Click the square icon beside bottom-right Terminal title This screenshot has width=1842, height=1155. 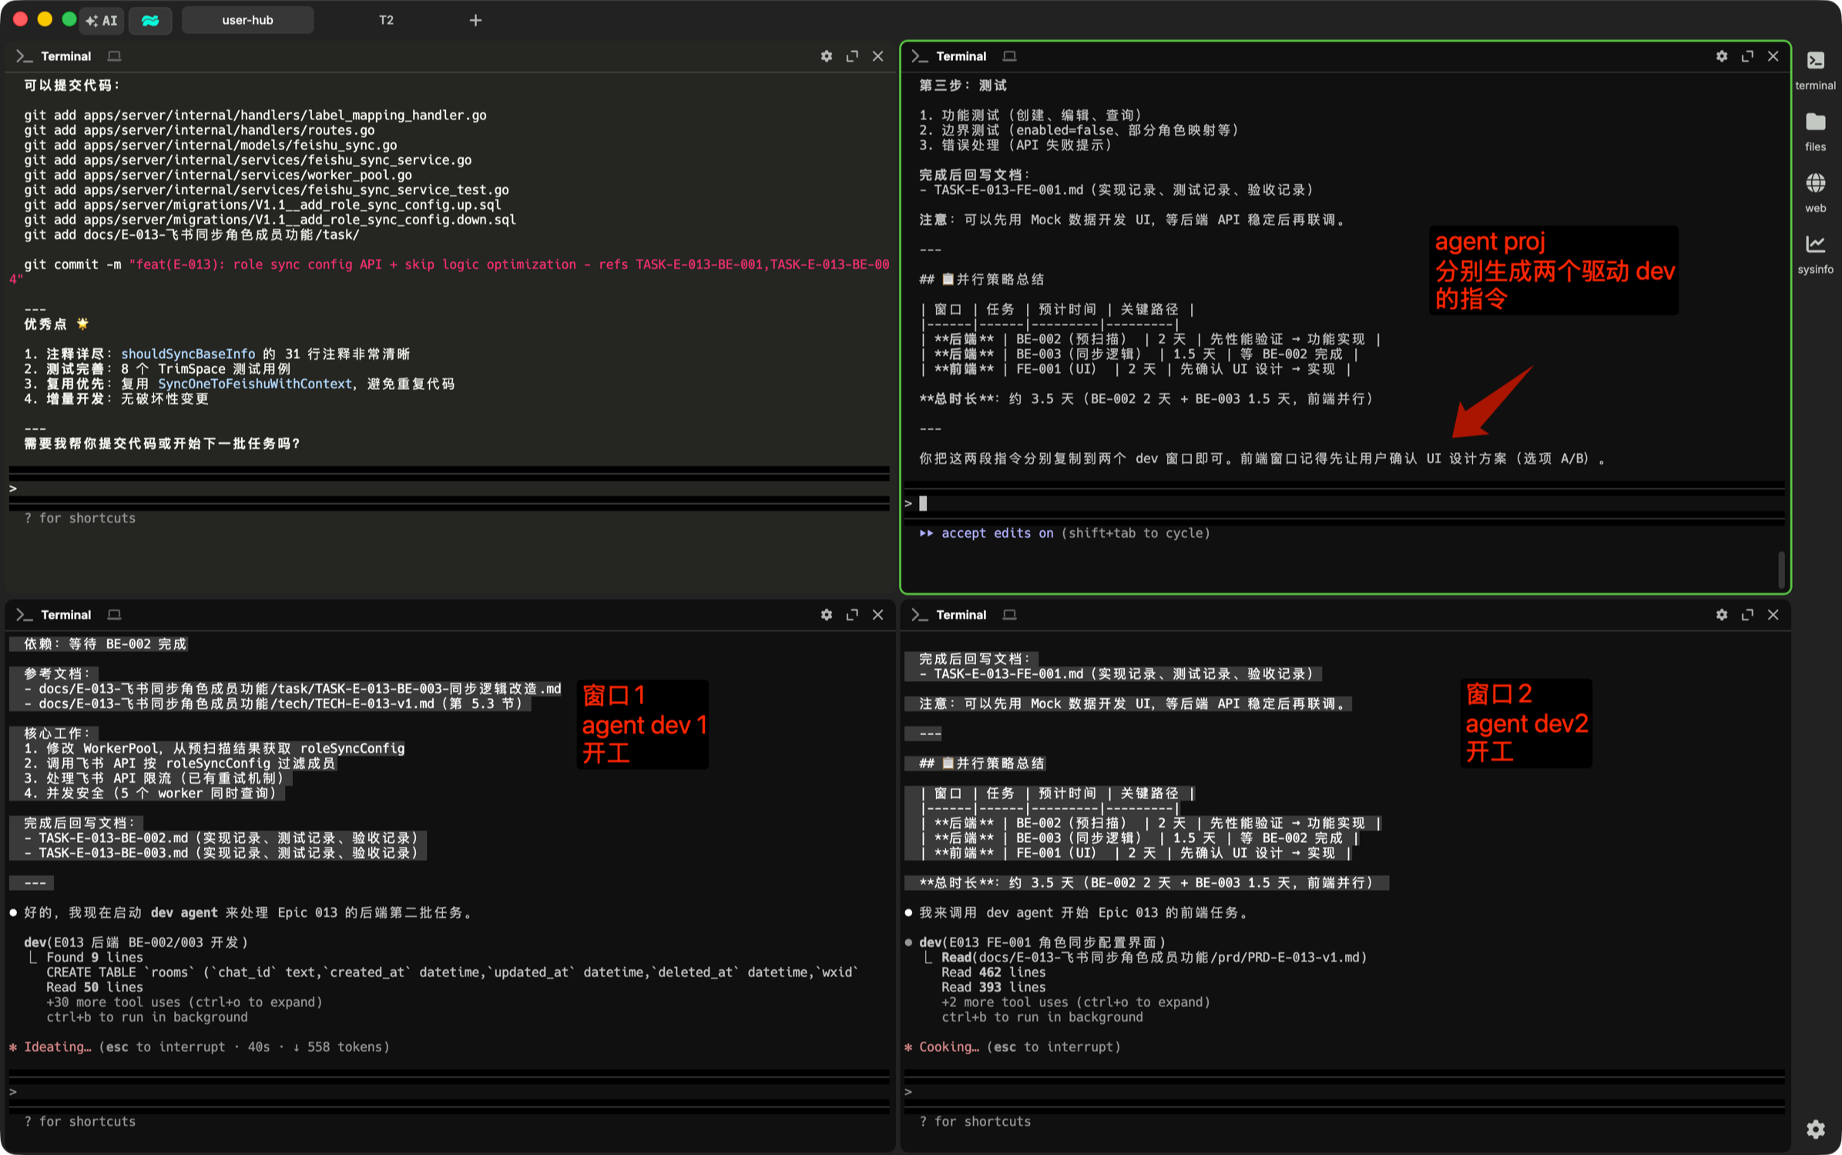coord(1009,615)
